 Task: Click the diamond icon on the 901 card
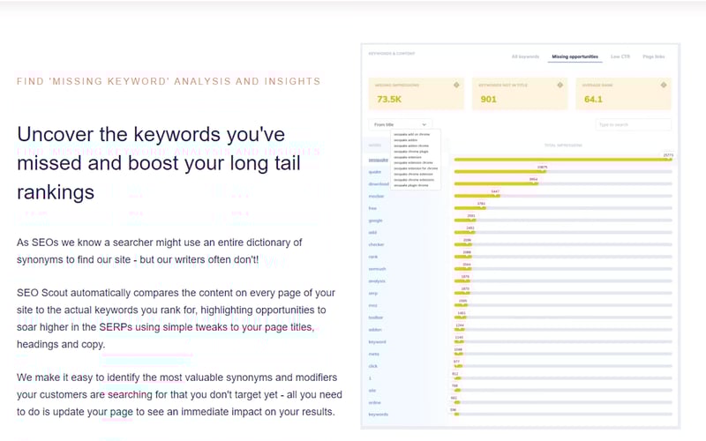pyautogui.click(x=560, y=85)
